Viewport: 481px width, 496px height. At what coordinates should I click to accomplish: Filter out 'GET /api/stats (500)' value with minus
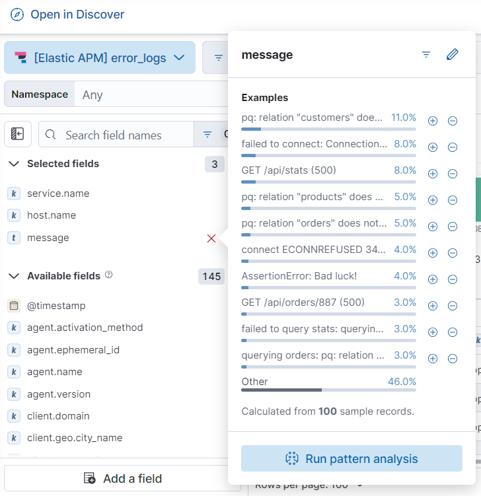pyautogui.click(x=453, y=174)
